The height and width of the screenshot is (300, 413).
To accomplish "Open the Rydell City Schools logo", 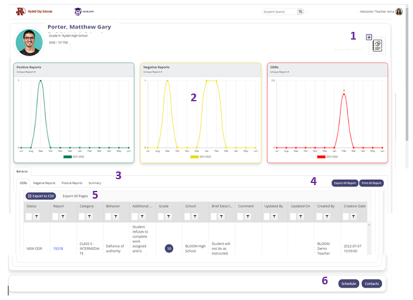I will click(x=34, y=11).
